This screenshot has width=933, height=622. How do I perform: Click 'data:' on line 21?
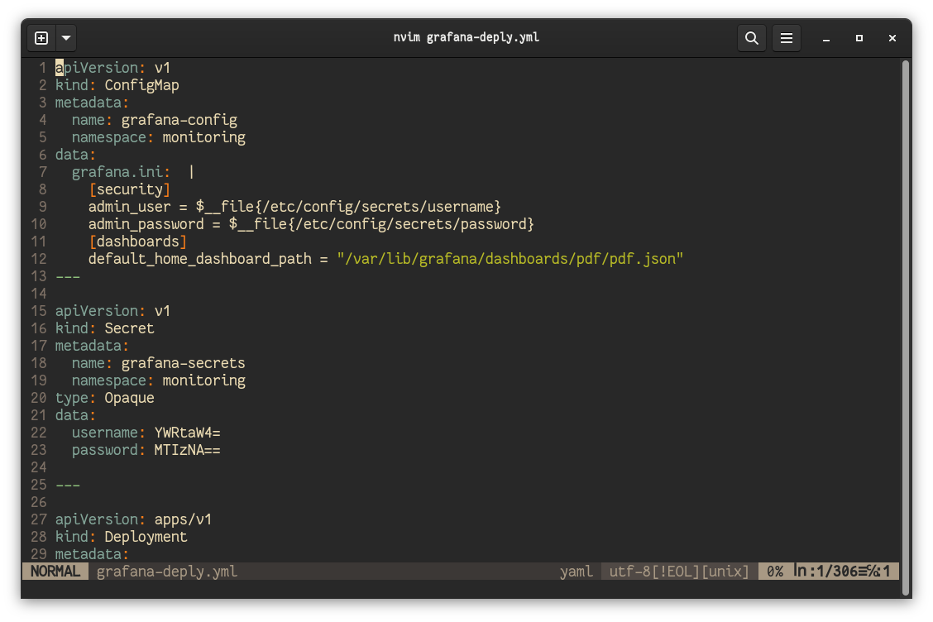(x=75, y=415)
